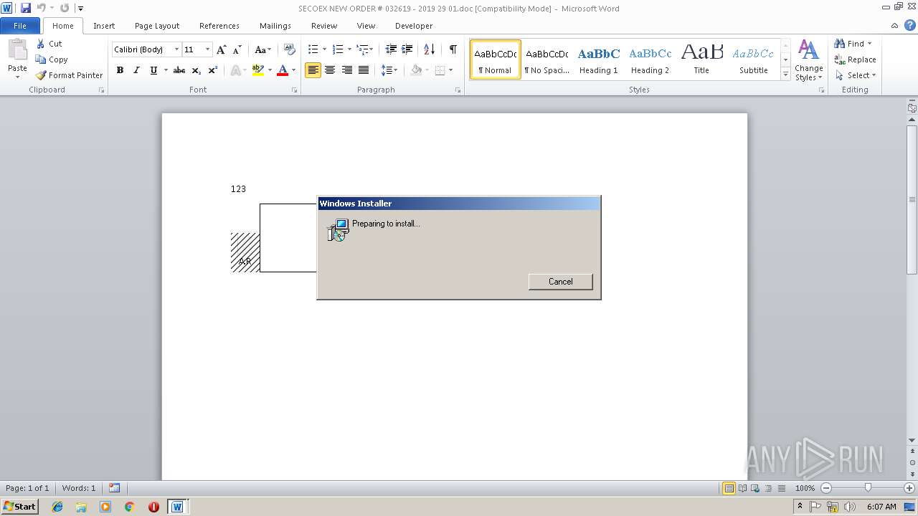Image resolution: width=918 pixels, height=516 pixels.
Task: Align text left
Action: point(313,70)
